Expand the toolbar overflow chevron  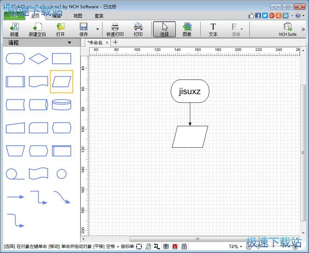pos(303,30)
